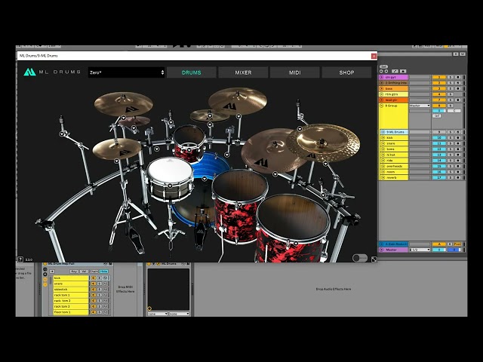Click the reverb track play icon

383,178
